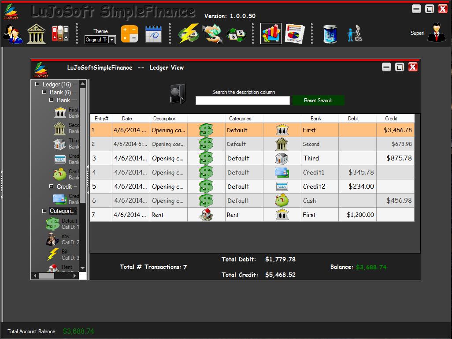
Task: Open the calendar toolbar icon
Action: [x=153, y=34]
